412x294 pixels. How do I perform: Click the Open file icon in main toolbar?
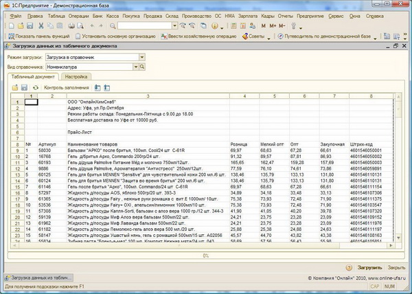(21, 25)
